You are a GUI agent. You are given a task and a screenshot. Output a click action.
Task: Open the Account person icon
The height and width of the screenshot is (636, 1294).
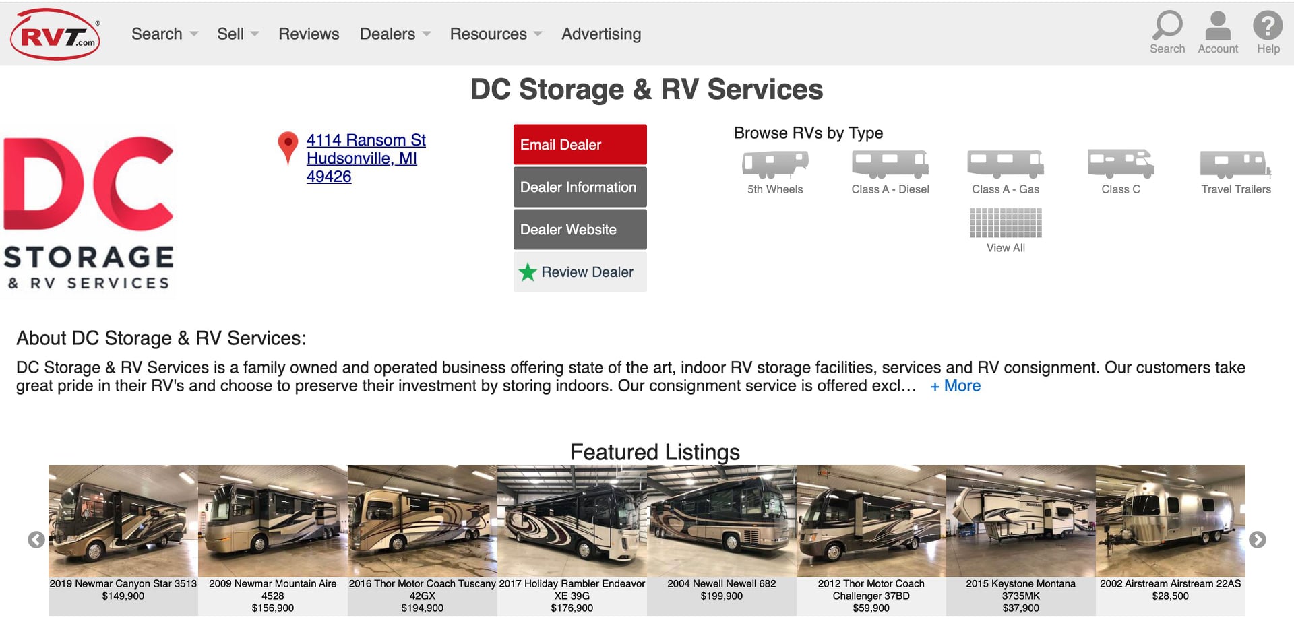point(1218,32)
